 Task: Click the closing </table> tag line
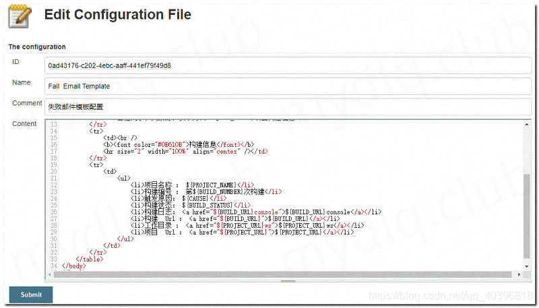click(89, 259)
